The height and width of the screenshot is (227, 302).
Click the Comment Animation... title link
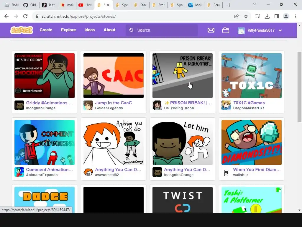(x=50, y=169)
